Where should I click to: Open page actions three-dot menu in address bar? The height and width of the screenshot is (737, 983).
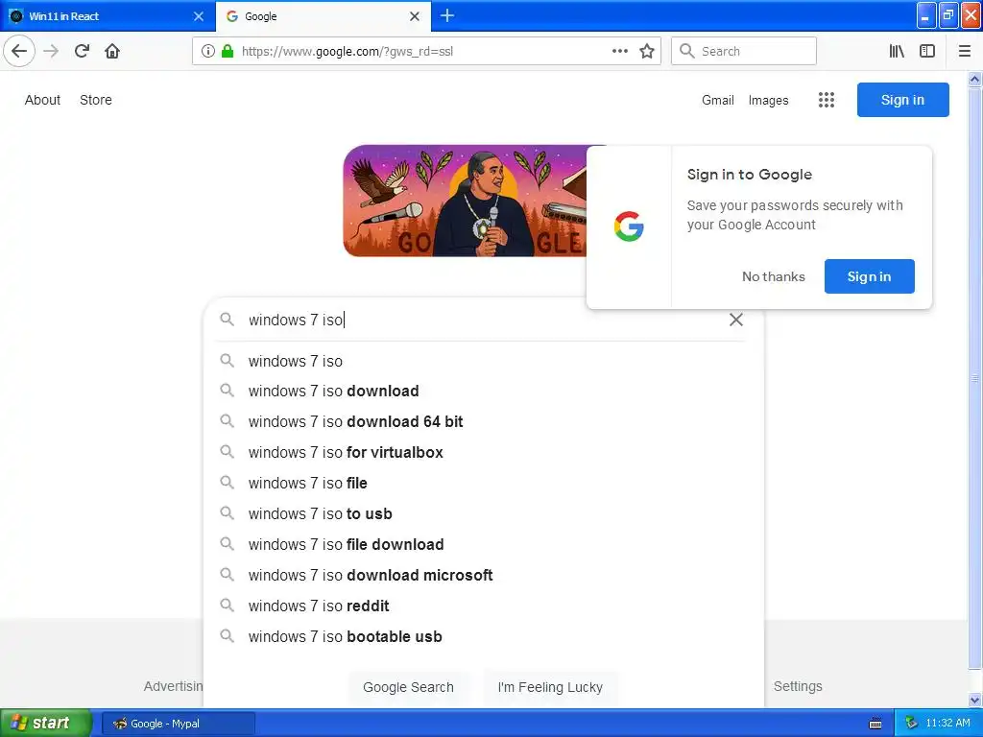619,52
